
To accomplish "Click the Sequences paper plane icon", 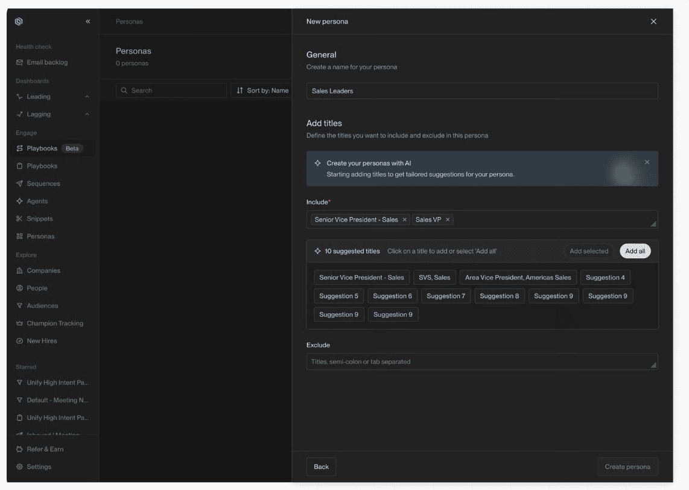I will [19, 183].
